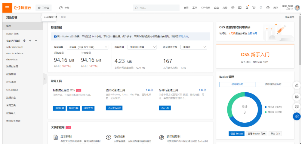Switch language via 简体

click(x=276, y=7)
